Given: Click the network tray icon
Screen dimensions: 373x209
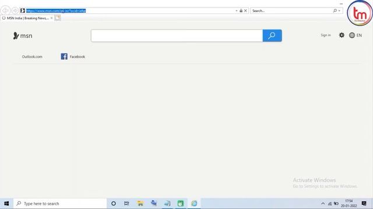Looking at the screenshot, I should click(x=330, y=204).
